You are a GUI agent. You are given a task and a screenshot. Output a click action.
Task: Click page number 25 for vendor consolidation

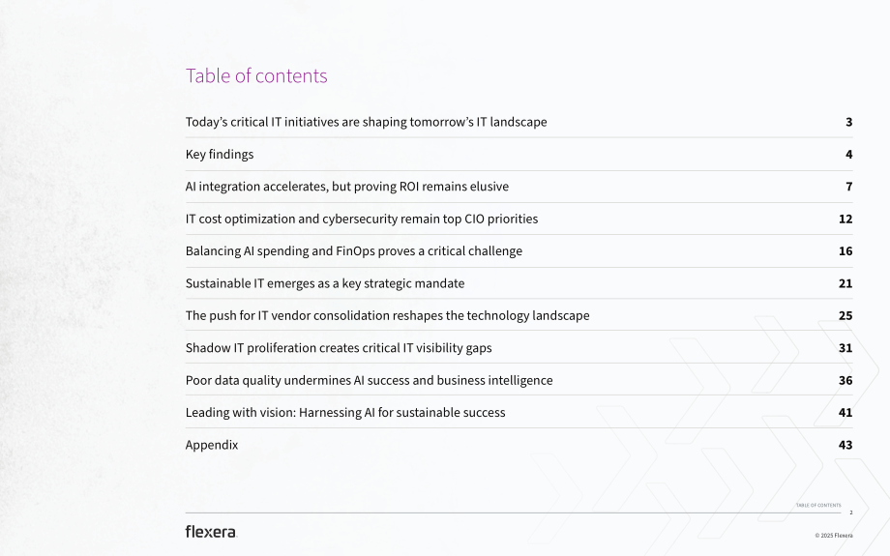[x=845, y=316]
